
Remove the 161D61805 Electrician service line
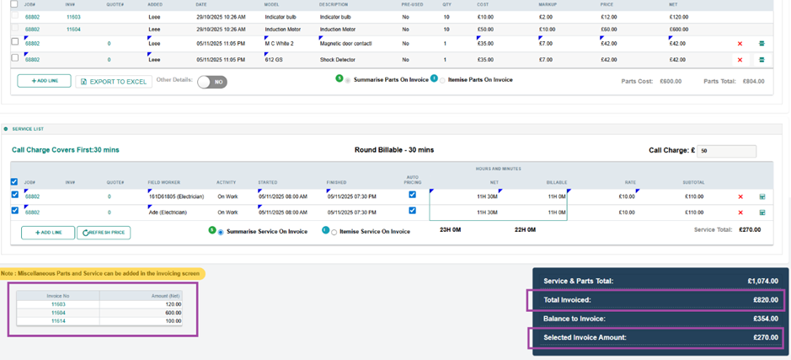740,196
